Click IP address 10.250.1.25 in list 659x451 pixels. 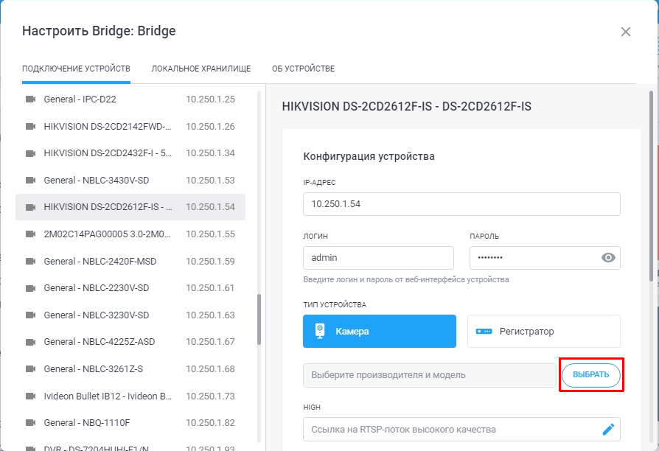pos(210,99)
